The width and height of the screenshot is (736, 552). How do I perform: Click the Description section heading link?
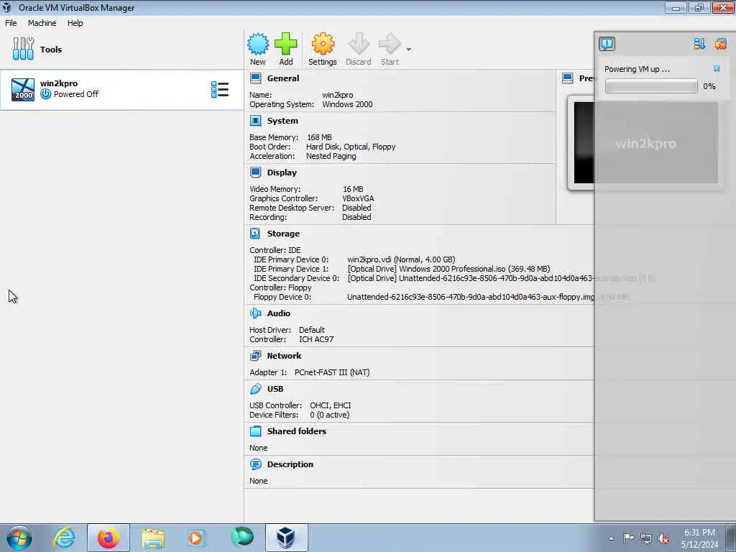(x=290, y=464)
